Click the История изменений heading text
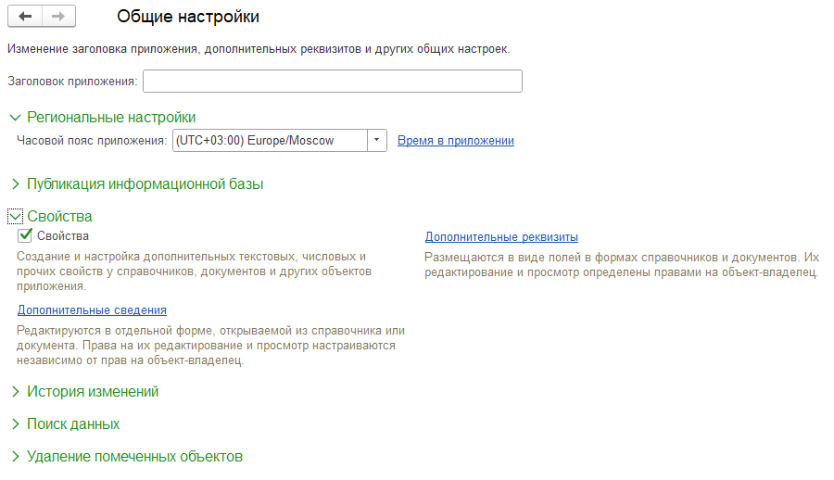The width and height of the screenshot is (834, 480). pos(93,392)
